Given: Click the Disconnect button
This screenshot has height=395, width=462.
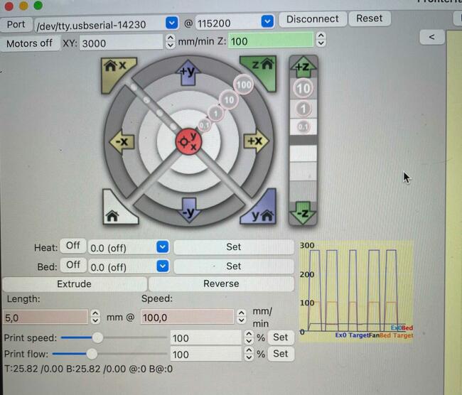Looking at the screenshot, I should [x=313, y=19].
